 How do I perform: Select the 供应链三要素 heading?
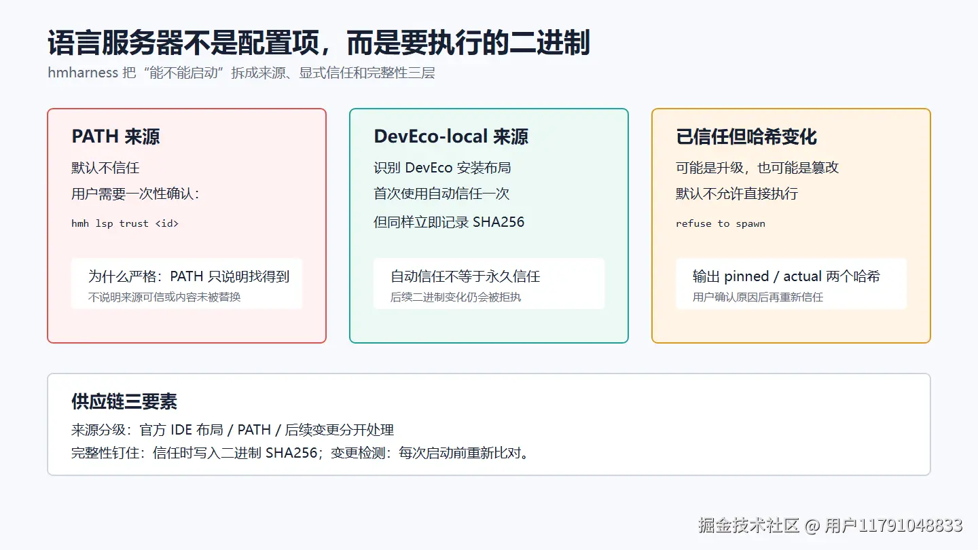124,401
